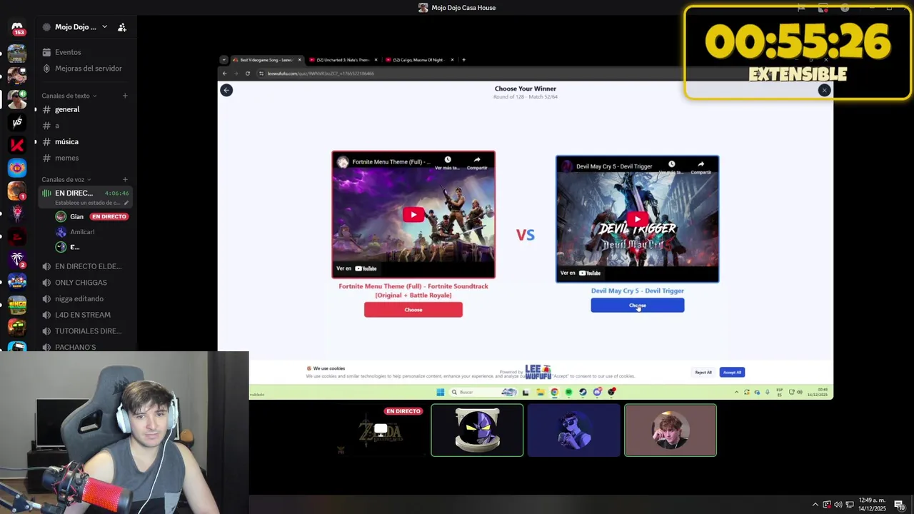Edit the voice channel status pencil icon

coord(126,203)
